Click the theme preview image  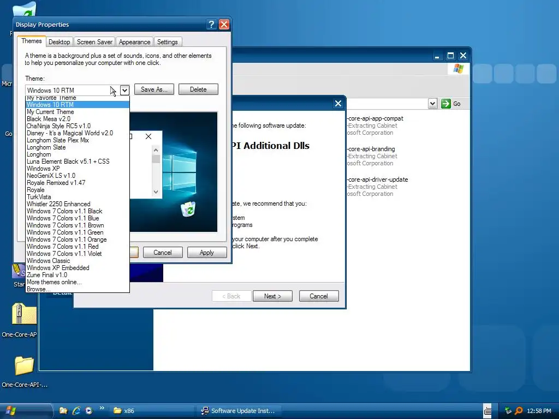click(x=173, y=172)
